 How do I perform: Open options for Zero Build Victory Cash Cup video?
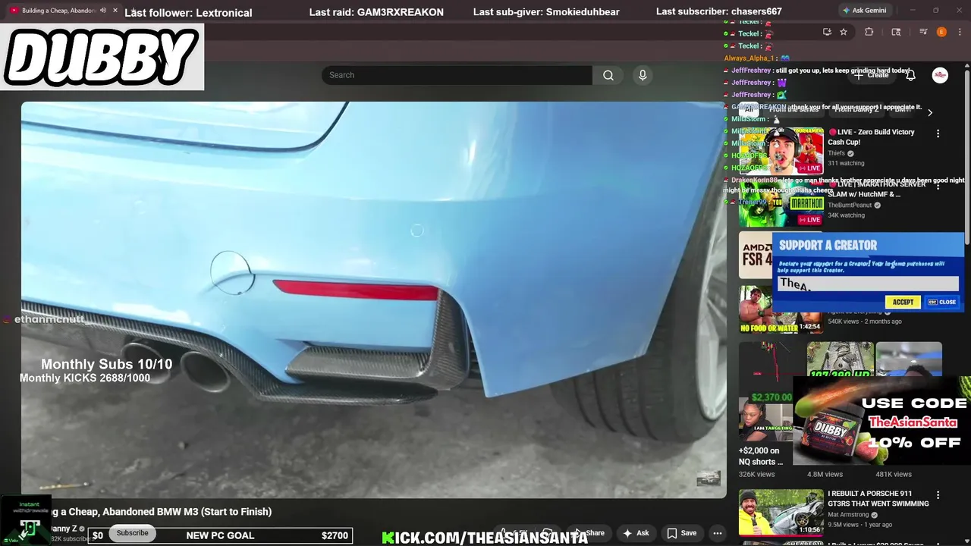[x=938, y=133]
